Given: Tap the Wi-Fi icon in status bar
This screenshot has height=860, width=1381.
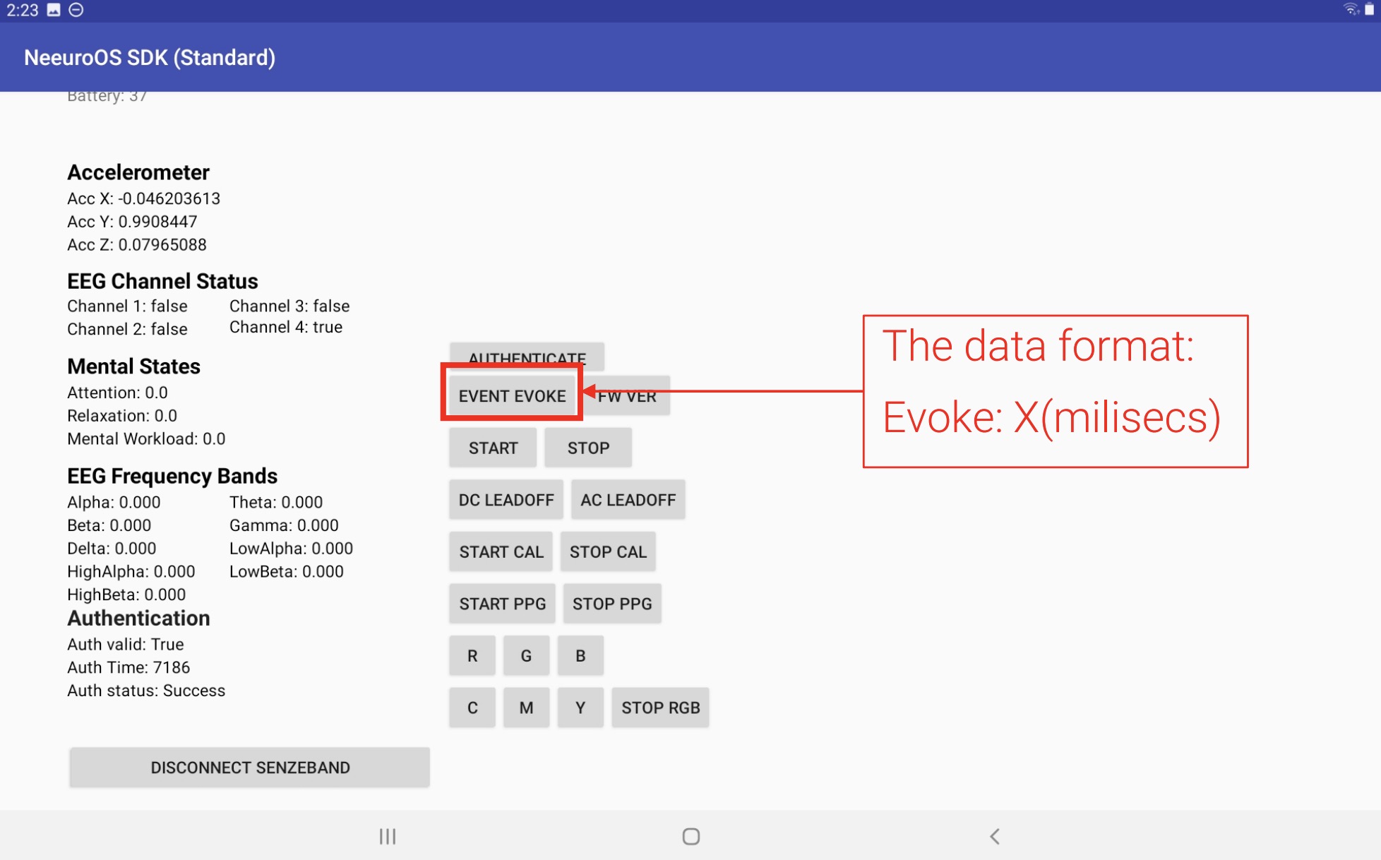Looking at the screenshot, I should point(1350,10).
